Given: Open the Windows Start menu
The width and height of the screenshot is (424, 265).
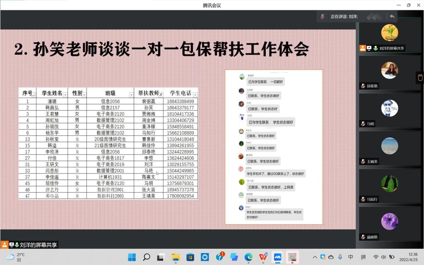Looking at the screenshot, I should pos(132,257).
